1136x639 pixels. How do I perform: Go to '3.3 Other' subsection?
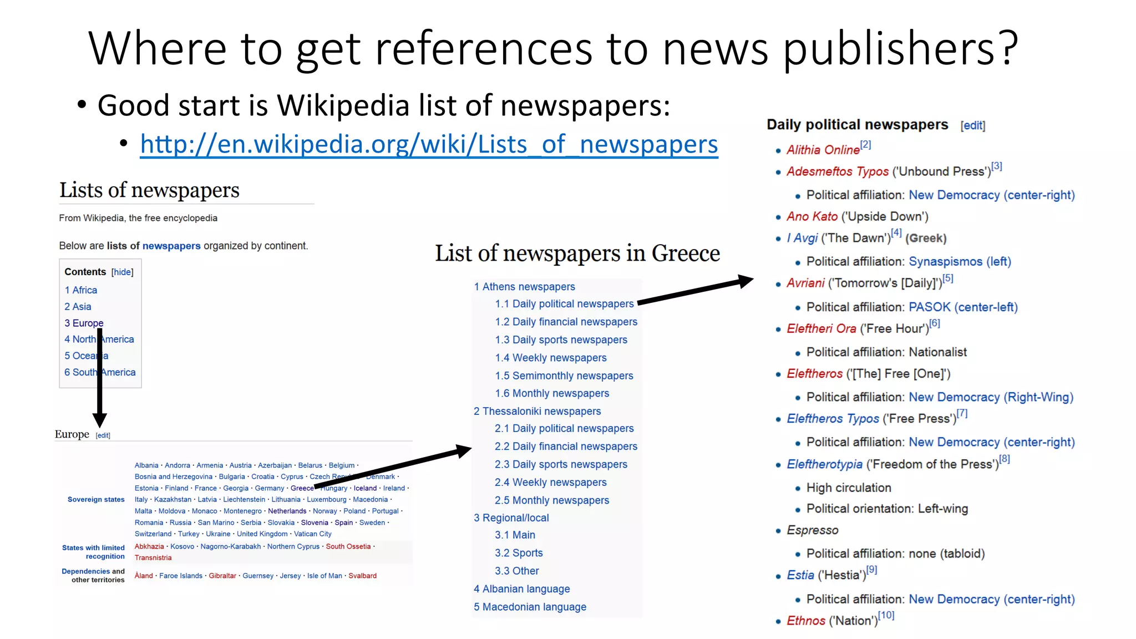click(517, 571)
